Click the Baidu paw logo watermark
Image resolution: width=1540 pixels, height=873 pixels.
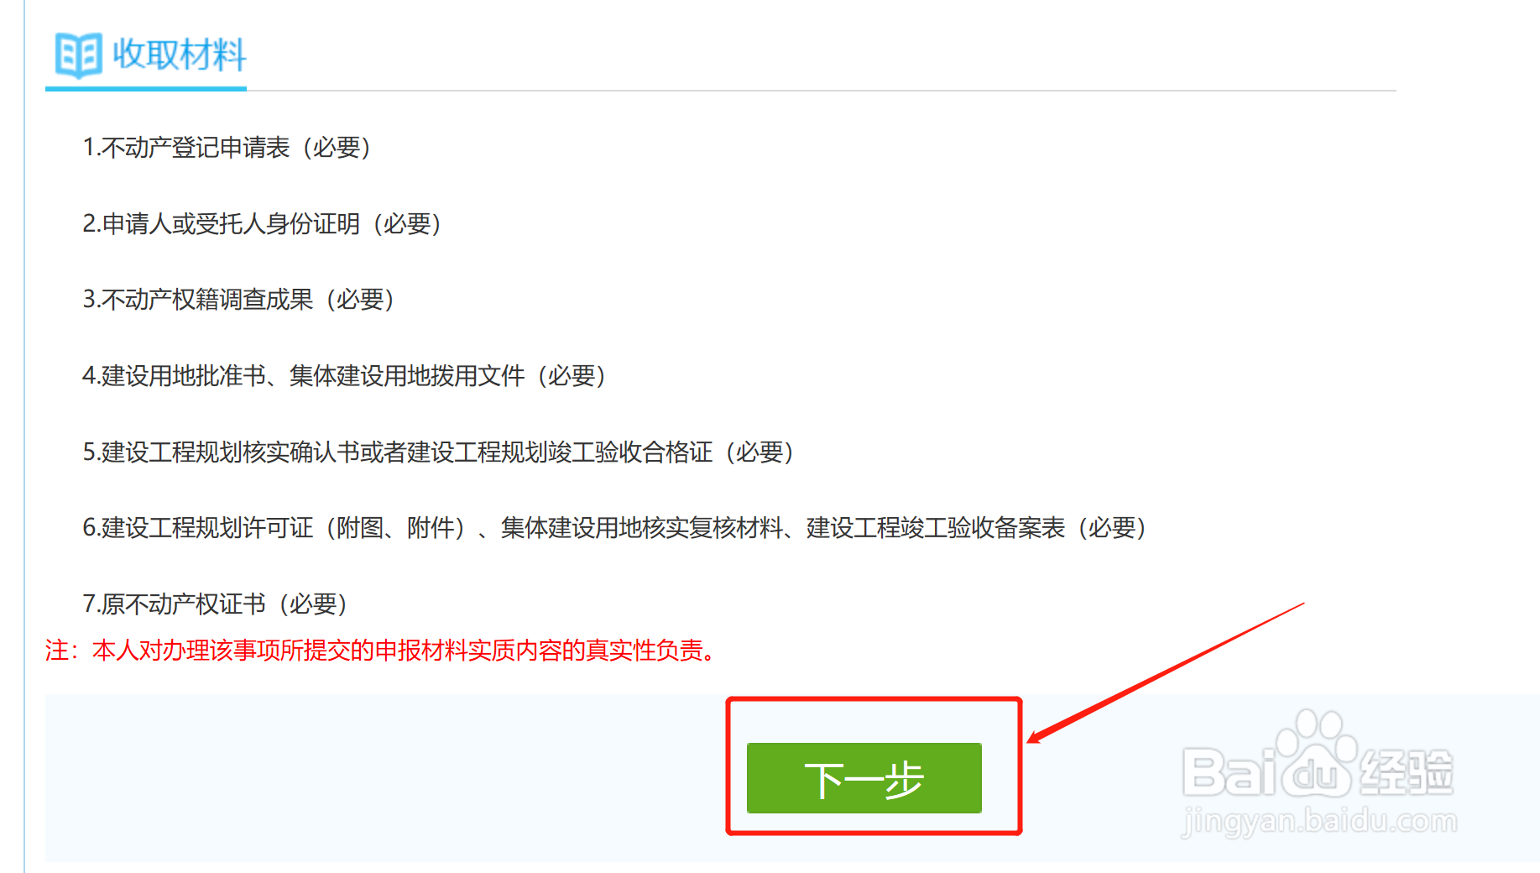pyautogui.click(x=1317, y=753)
